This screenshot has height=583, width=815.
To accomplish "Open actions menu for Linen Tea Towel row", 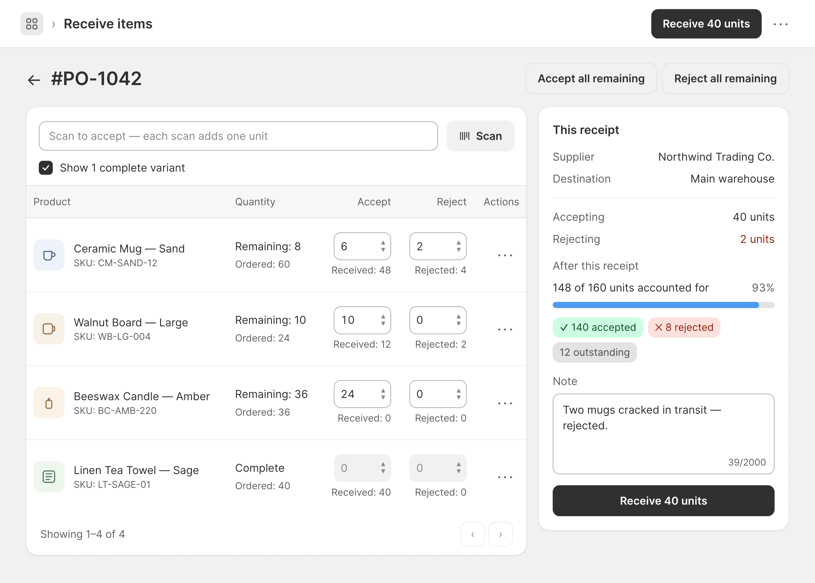I will click(x=505, y=477).
